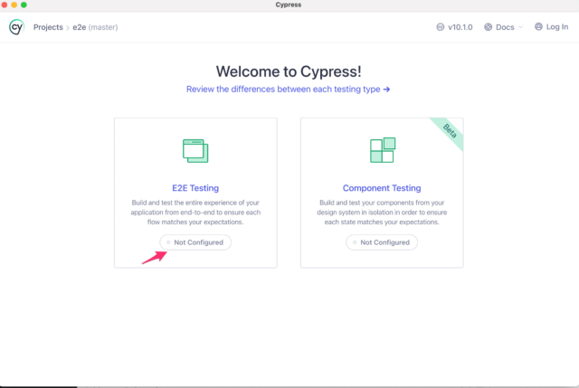Screen dimensions: 579x388
Task: Click the Beta ribbon on Component Testing
Action: tap(450, 131)
